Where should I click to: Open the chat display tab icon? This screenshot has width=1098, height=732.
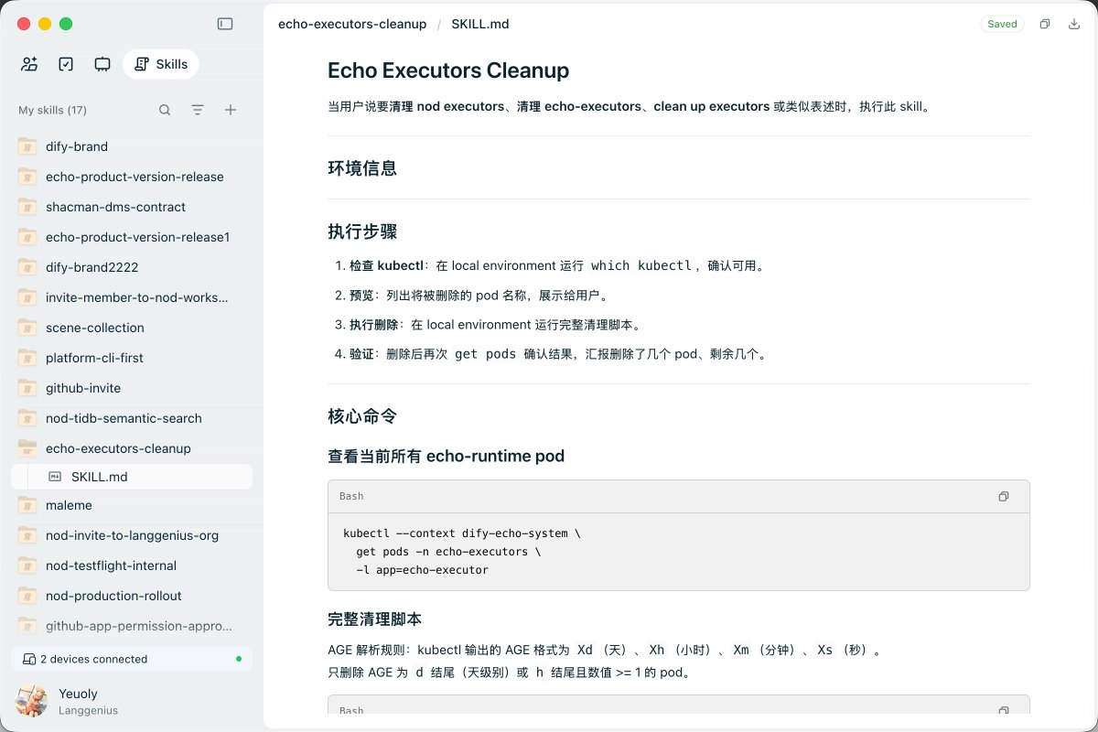coord(102,64)
